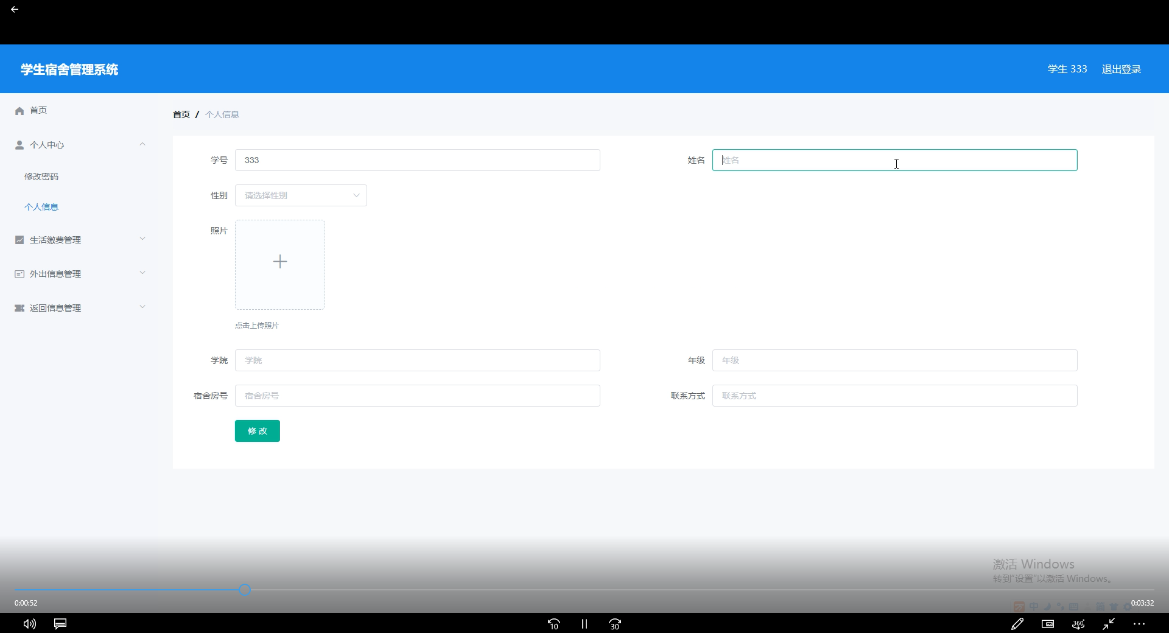Pause the video playback

click(584, 624)
